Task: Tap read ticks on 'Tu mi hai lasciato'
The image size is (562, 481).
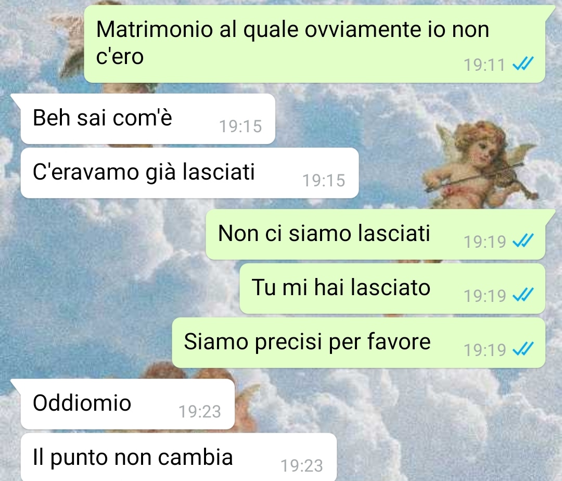Action: pos(523,295)
